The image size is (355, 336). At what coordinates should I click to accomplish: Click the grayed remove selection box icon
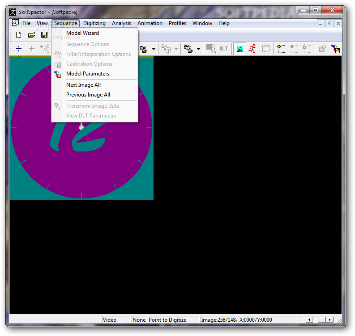click(294, 49)
